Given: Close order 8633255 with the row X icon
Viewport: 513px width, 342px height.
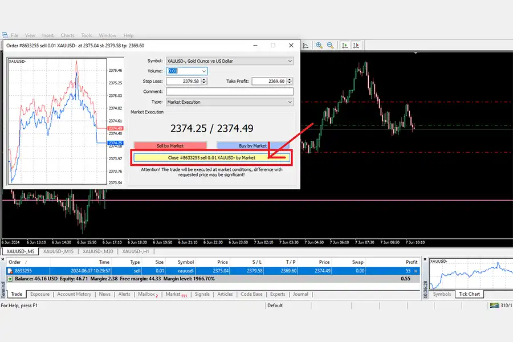Looking at the screenshot, I should coord(416,271).
